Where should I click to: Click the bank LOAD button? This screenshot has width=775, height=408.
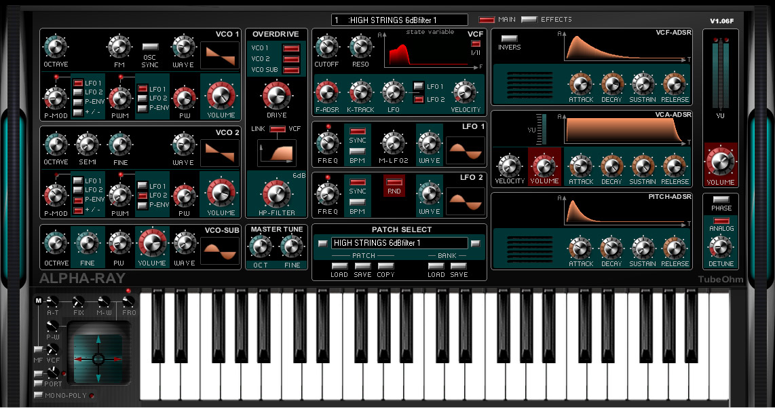pyautogui.click(x=436, y=266)
